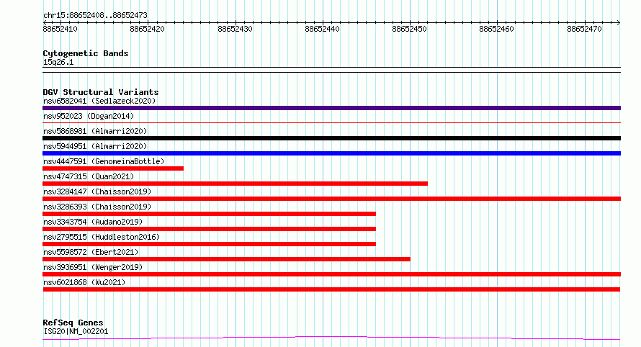Select the RefSeq Genes track title
The height and width of the screenshot is (347, 641).
click(73, 323)
